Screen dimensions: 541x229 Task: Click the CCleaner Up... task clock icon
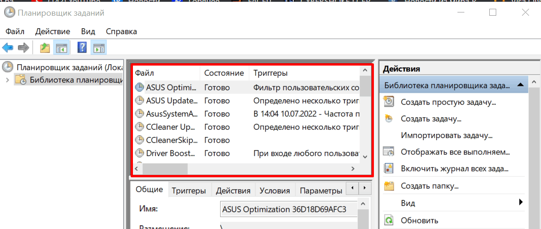[139, 127]
